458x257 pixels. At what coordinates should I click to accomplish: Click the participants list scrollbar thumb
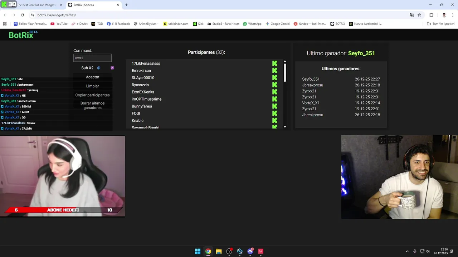click(285, 73)
